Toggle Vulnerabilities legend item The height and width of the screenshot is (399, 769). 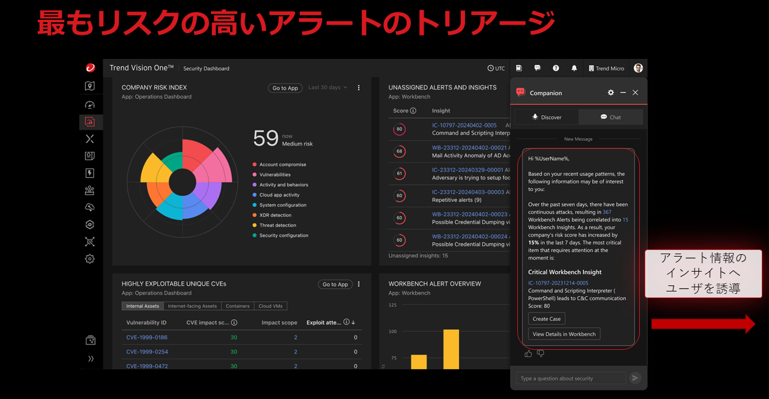(275, 175)
